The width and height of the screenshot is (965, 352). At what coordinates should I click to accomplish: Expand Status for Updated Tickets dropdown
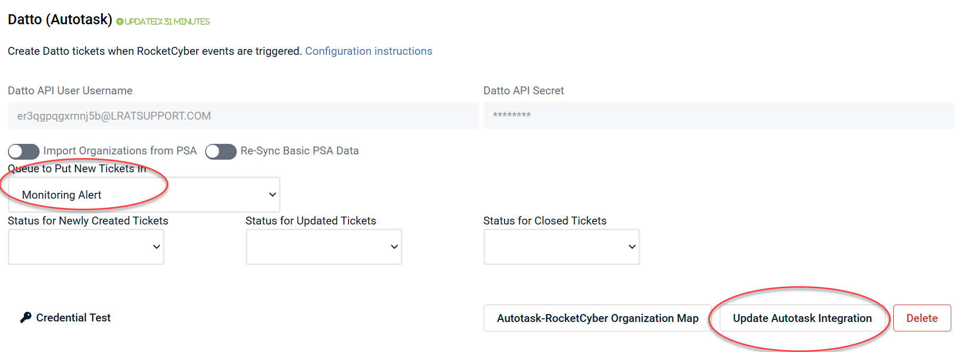coord(324,247)
